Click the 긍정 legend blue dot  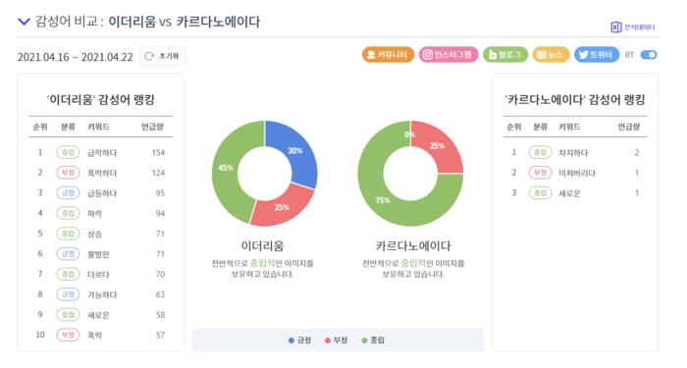point(291,341)
